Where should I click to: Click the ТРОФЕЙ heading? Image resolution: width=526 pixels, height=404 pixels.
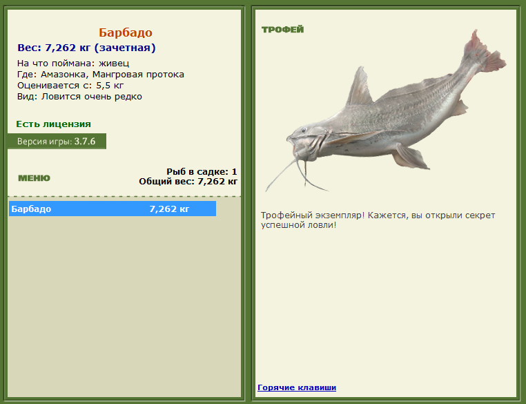(282, 30)
